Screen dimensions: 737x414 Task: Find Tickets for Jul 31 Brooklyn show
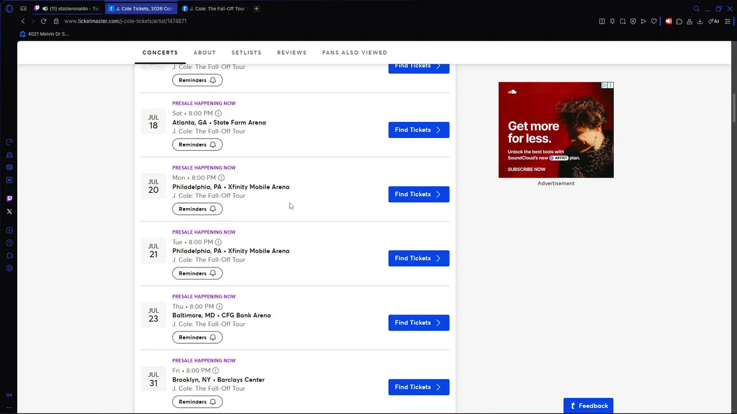pyautogui.click(x=419, y=387)
